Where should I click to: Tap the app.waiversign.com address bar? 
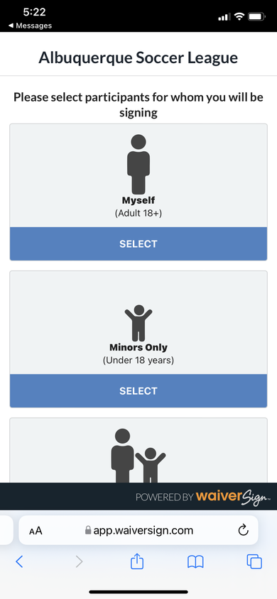coord(138,530)
